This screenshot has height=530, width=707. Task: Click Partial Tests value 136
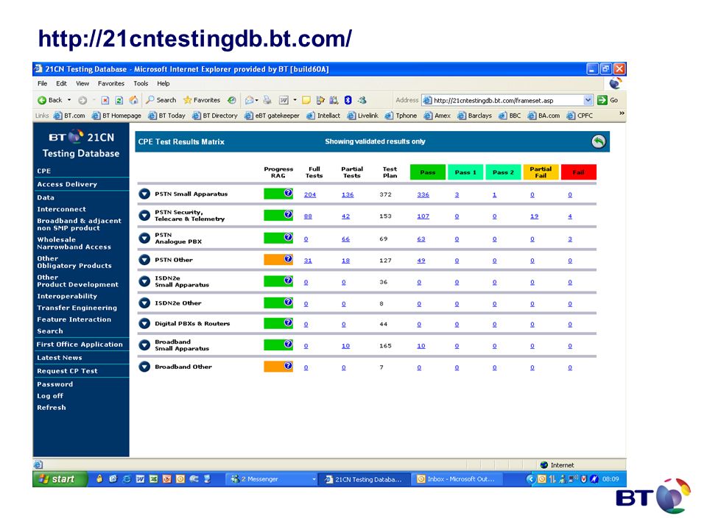(x=348, y=194)
